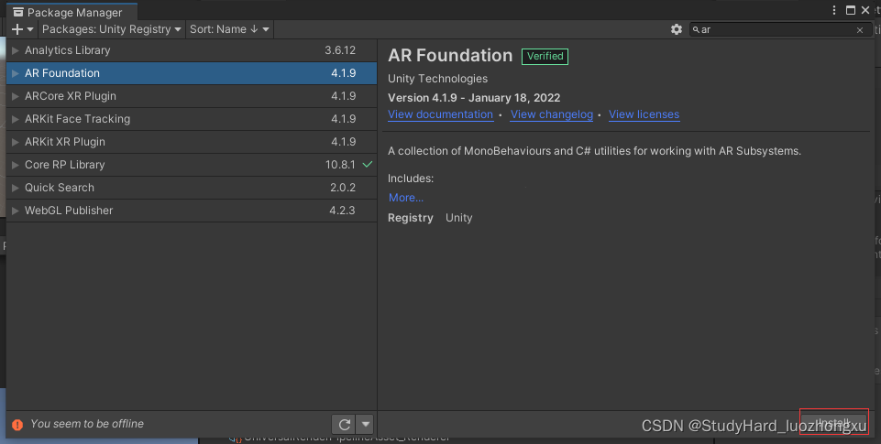Image resolution: width=881 pixels, height=444 pixels.
Task: Expand the ARKit Face Tracking versions
Action: 16,119
